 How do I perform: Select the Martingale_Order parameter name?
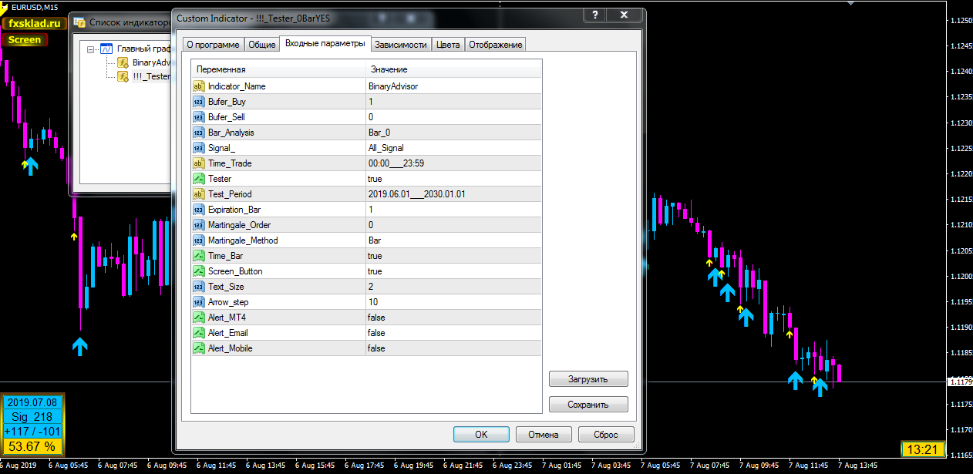239,225
